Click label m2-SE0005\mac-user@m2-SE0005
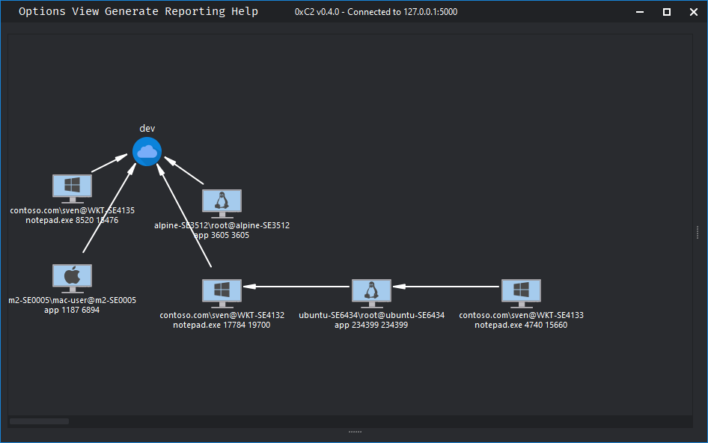Viewport: 708px width, 443px height. point(73,300)
